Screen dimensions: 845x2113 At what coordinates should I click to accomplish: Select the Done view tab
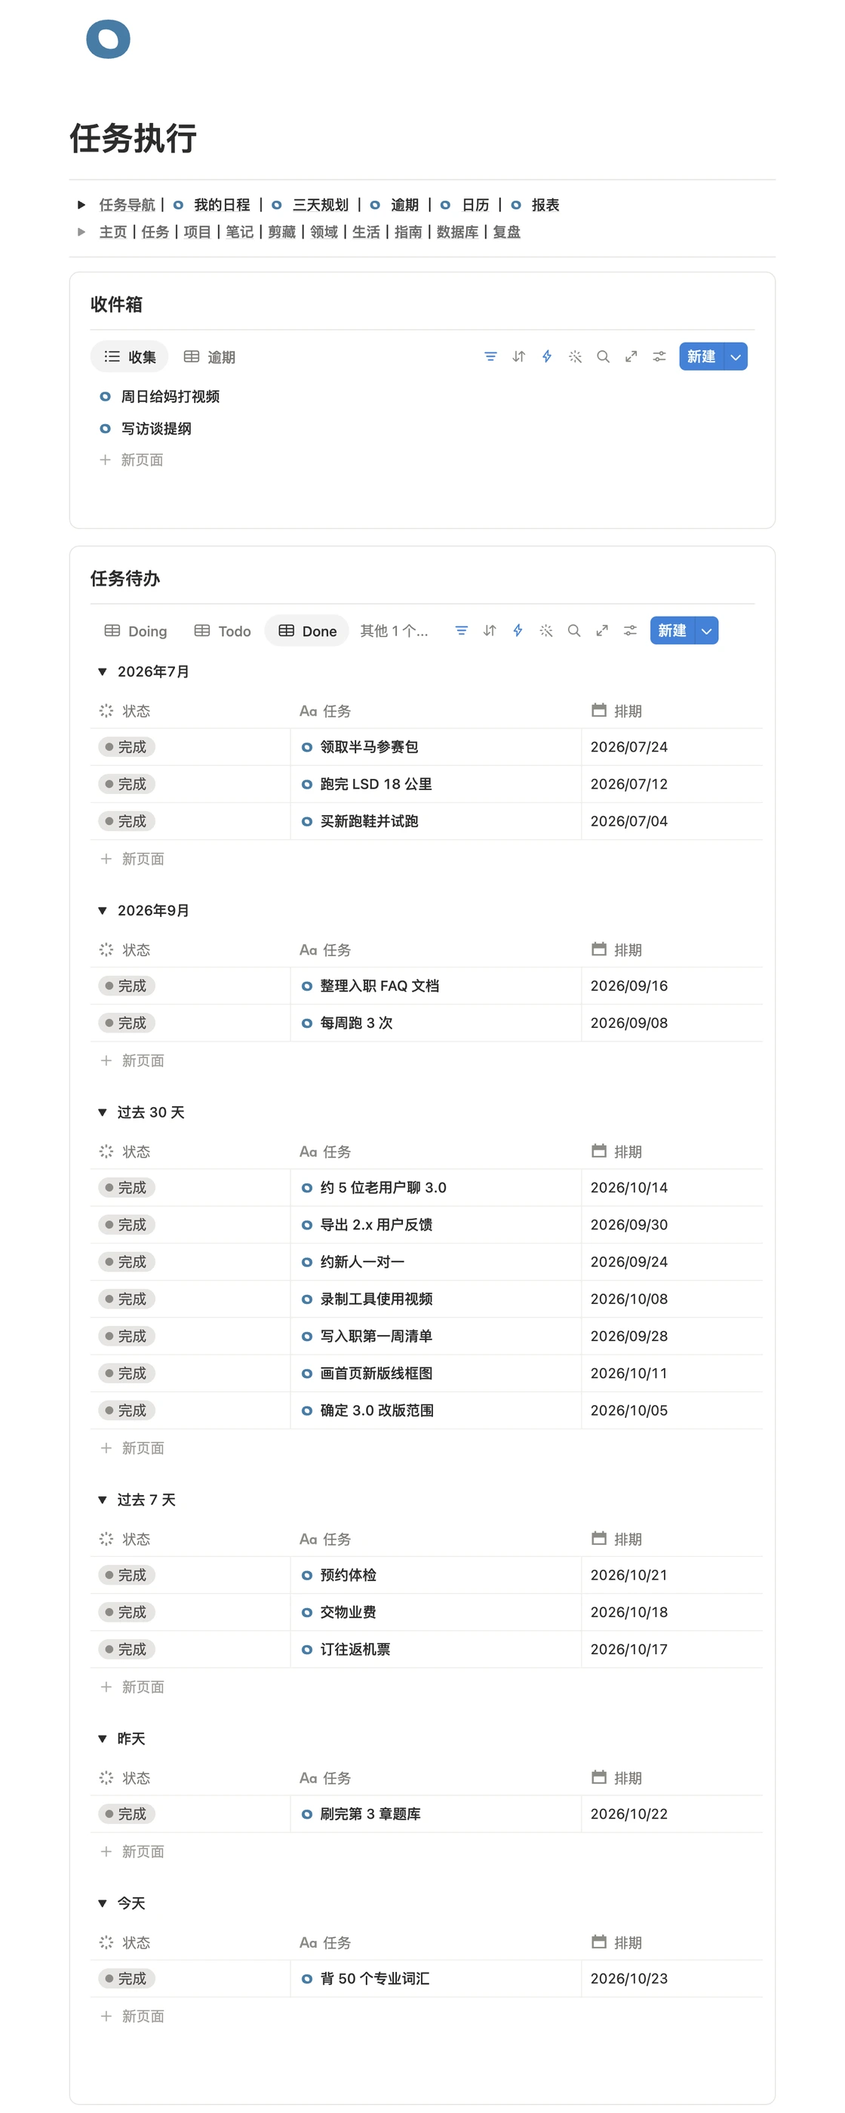coord(307,630)
